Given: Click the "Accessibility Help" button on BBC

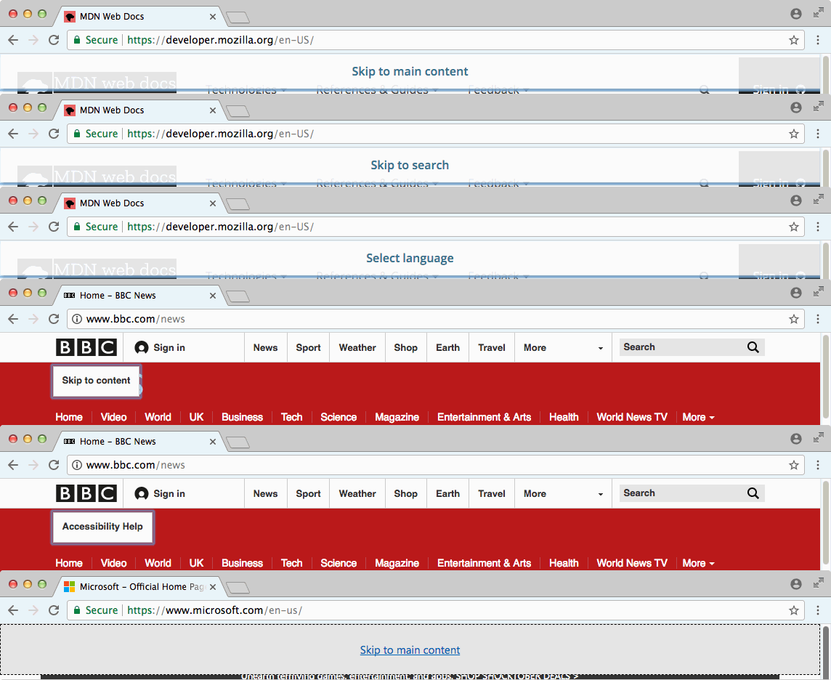Looking at the screenshot, I should [x=103, y=527].
